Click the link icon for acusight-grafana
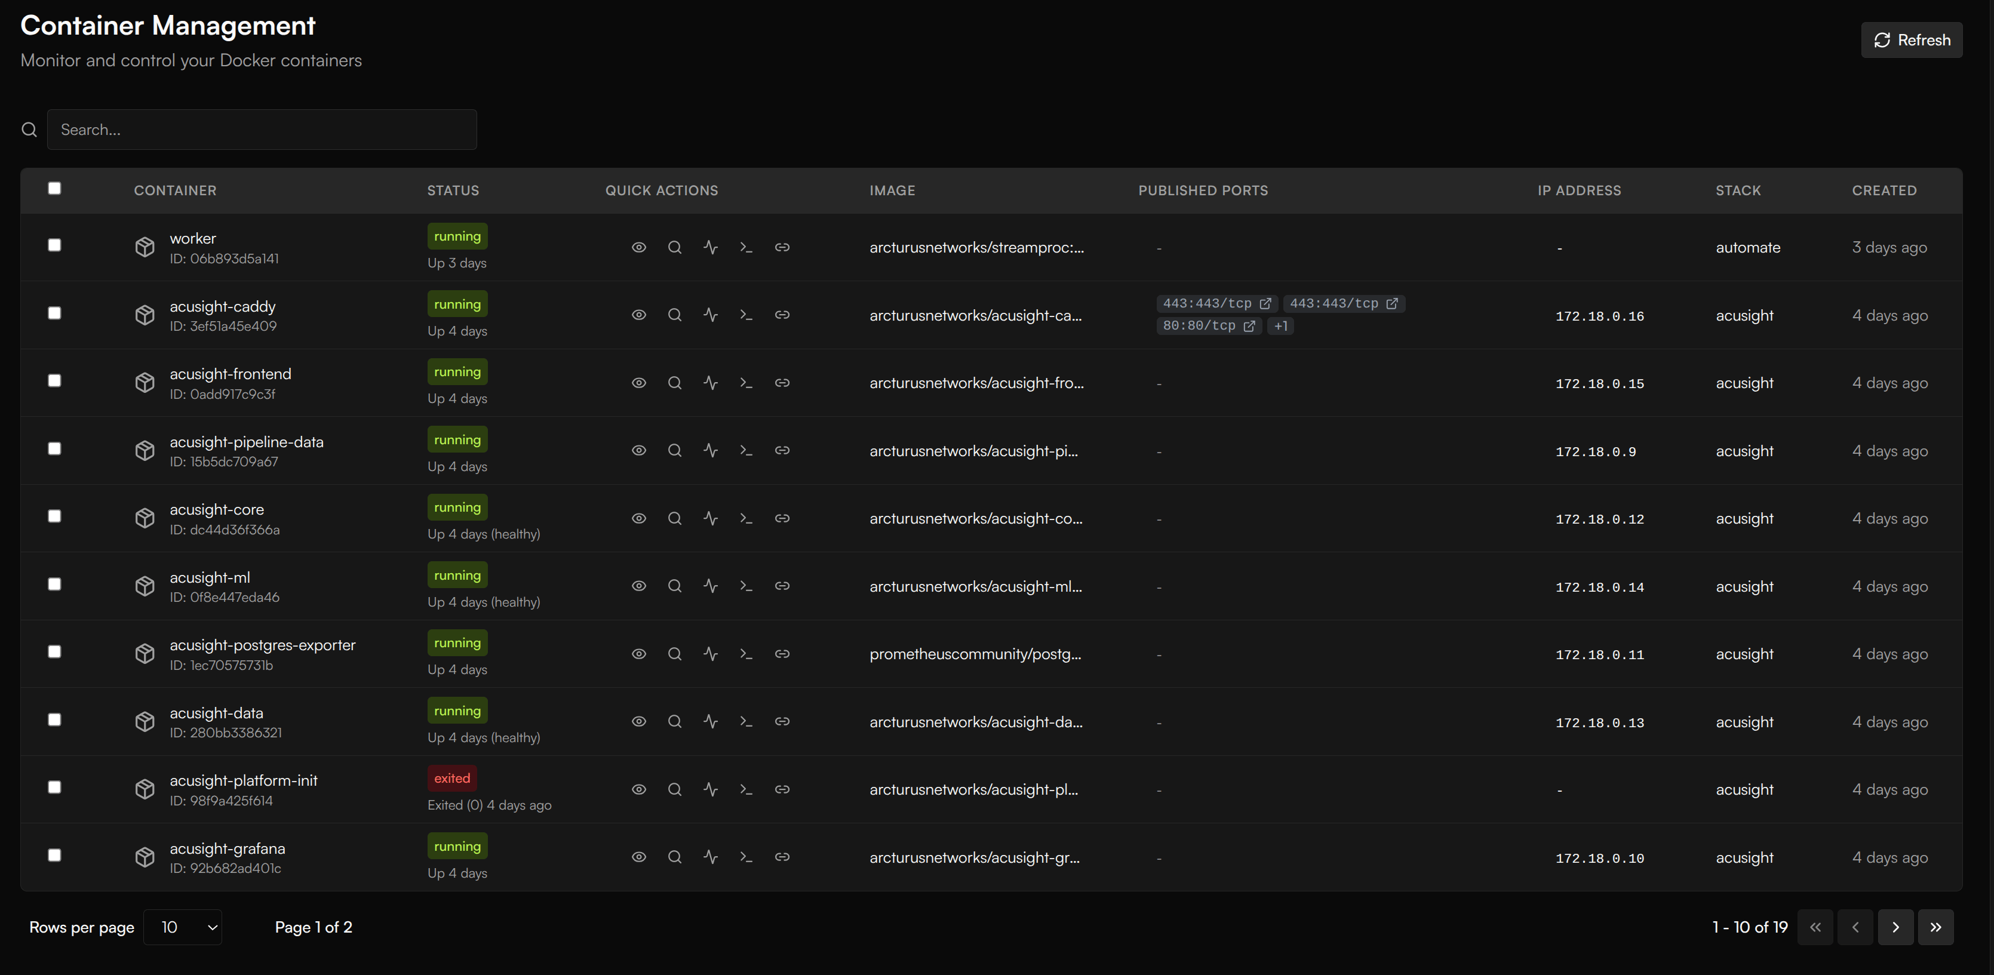 [x=782, y=857]
